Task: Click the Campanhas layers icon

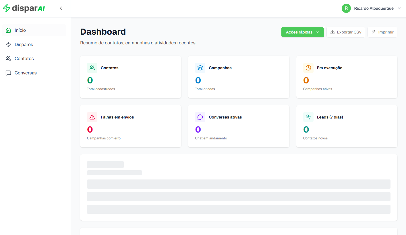Action: (200, 68)
